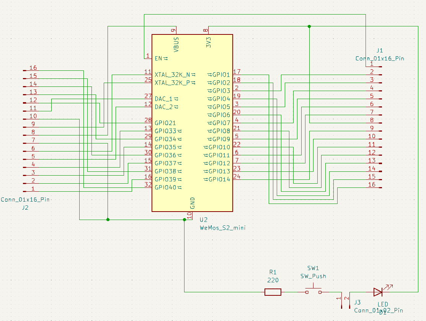Viewport: 426px width, 321px height.
Task: Select the LED diode symbol
Action: 378,292
